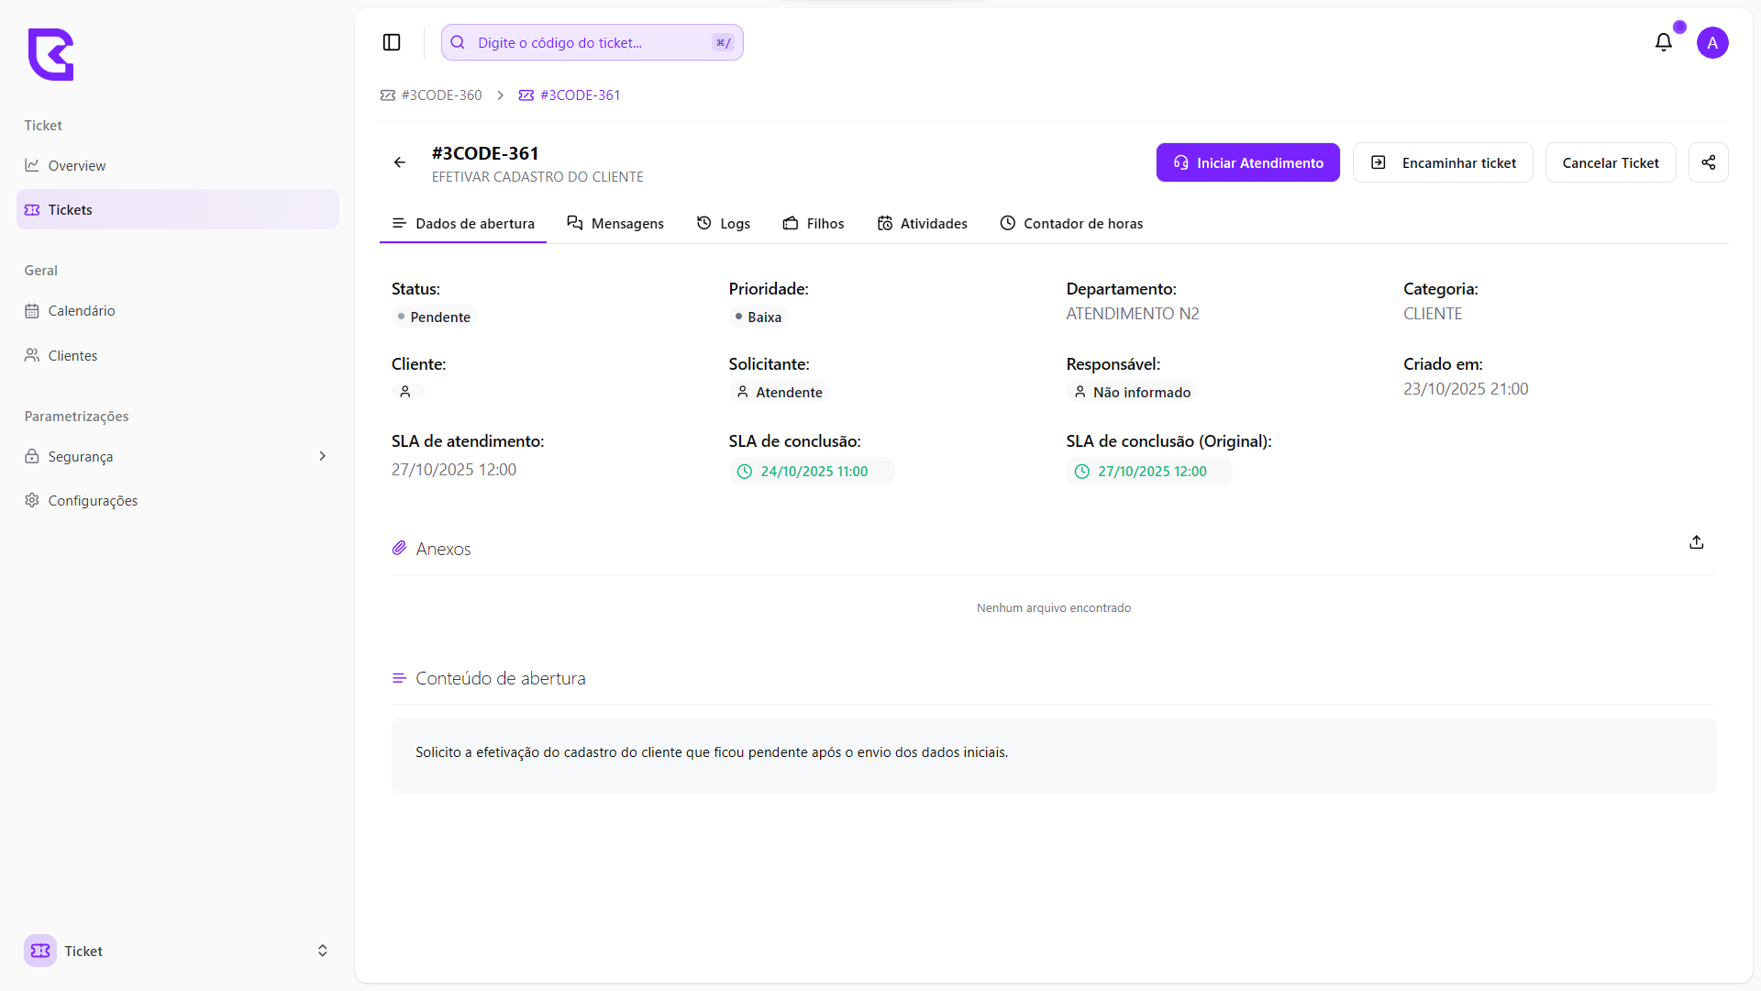Open the Ticket workspace switcher at bottom
1761x991 pixels.
tap(176, 951)
